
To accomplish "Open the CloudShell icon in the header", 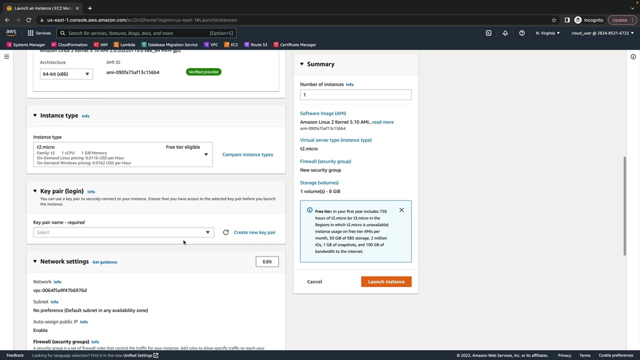I will click(x=488, y=33).
